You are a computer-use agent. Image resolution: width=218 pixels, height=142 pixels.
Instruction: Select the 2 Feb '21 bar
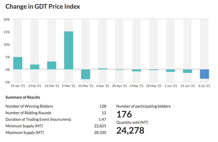35,67
